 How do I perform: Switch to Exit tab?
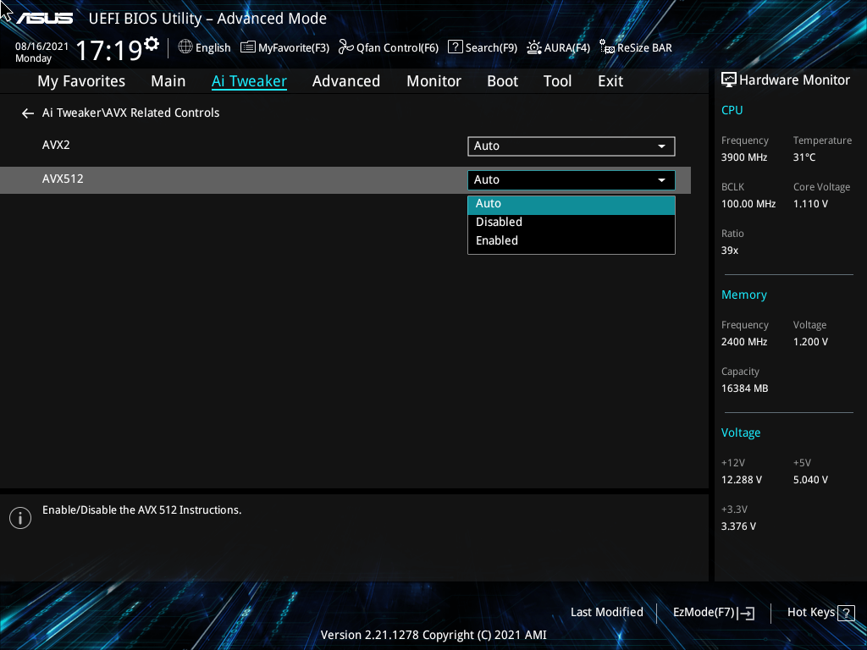(610, 81)
